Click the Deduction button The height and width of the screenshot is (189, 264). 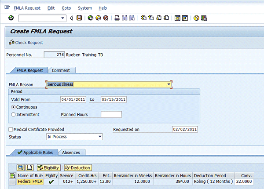coord(78,167)
